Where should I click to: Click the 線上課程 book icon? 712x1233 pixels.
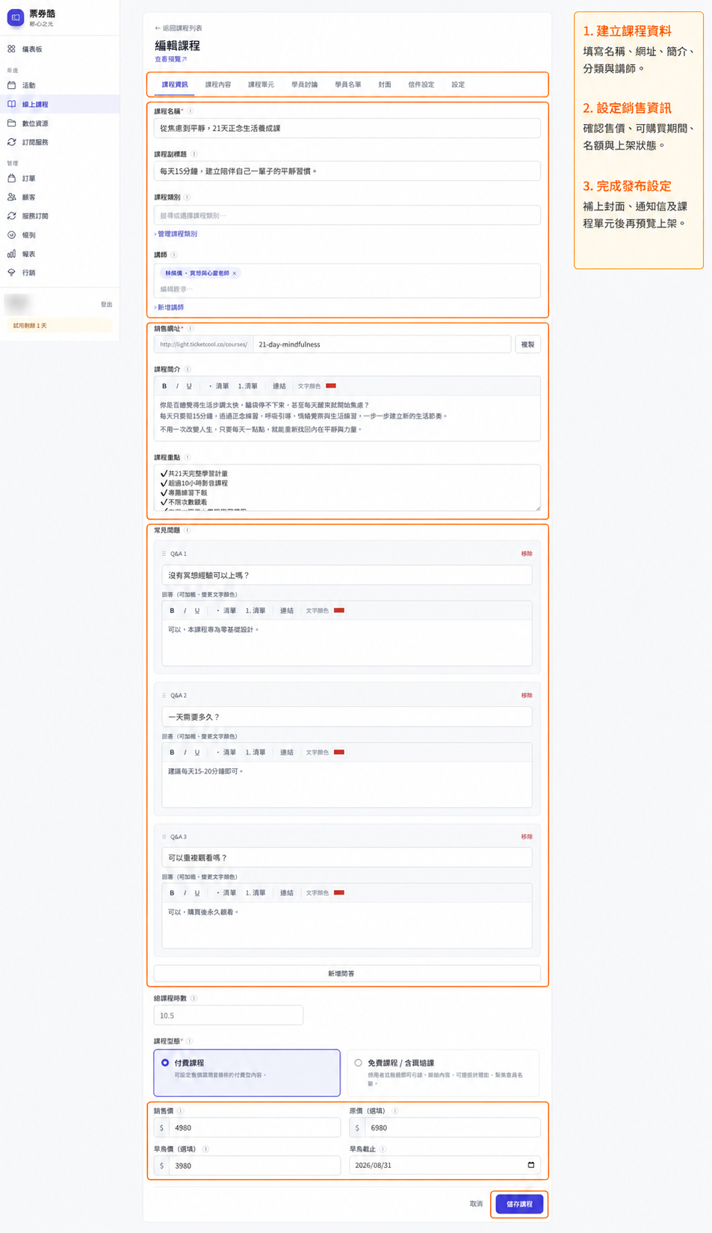click(11, 104)
